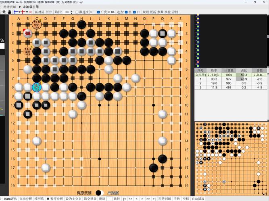Open dropdown arrow beside red cross
This screenshot has height=201, width=269.
click(27, 12)
